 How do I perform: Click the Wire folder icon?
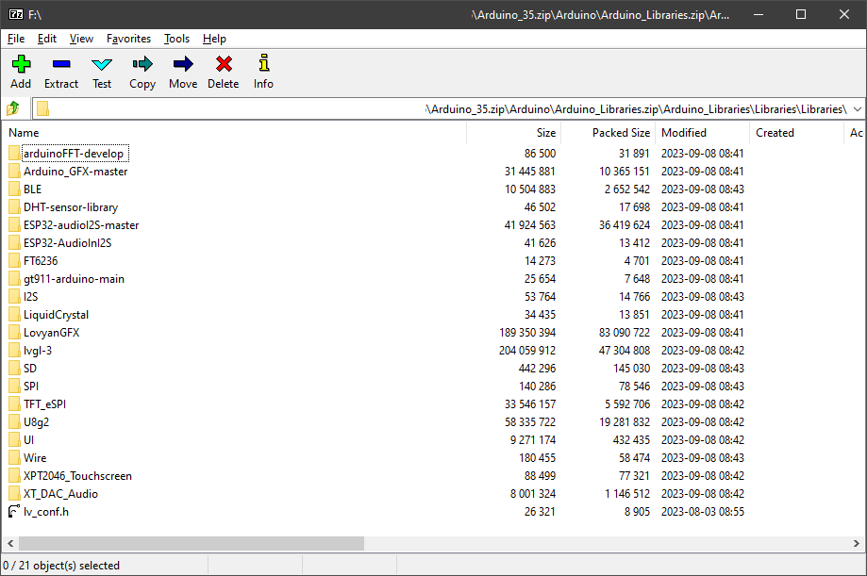[x=14, y=458]
